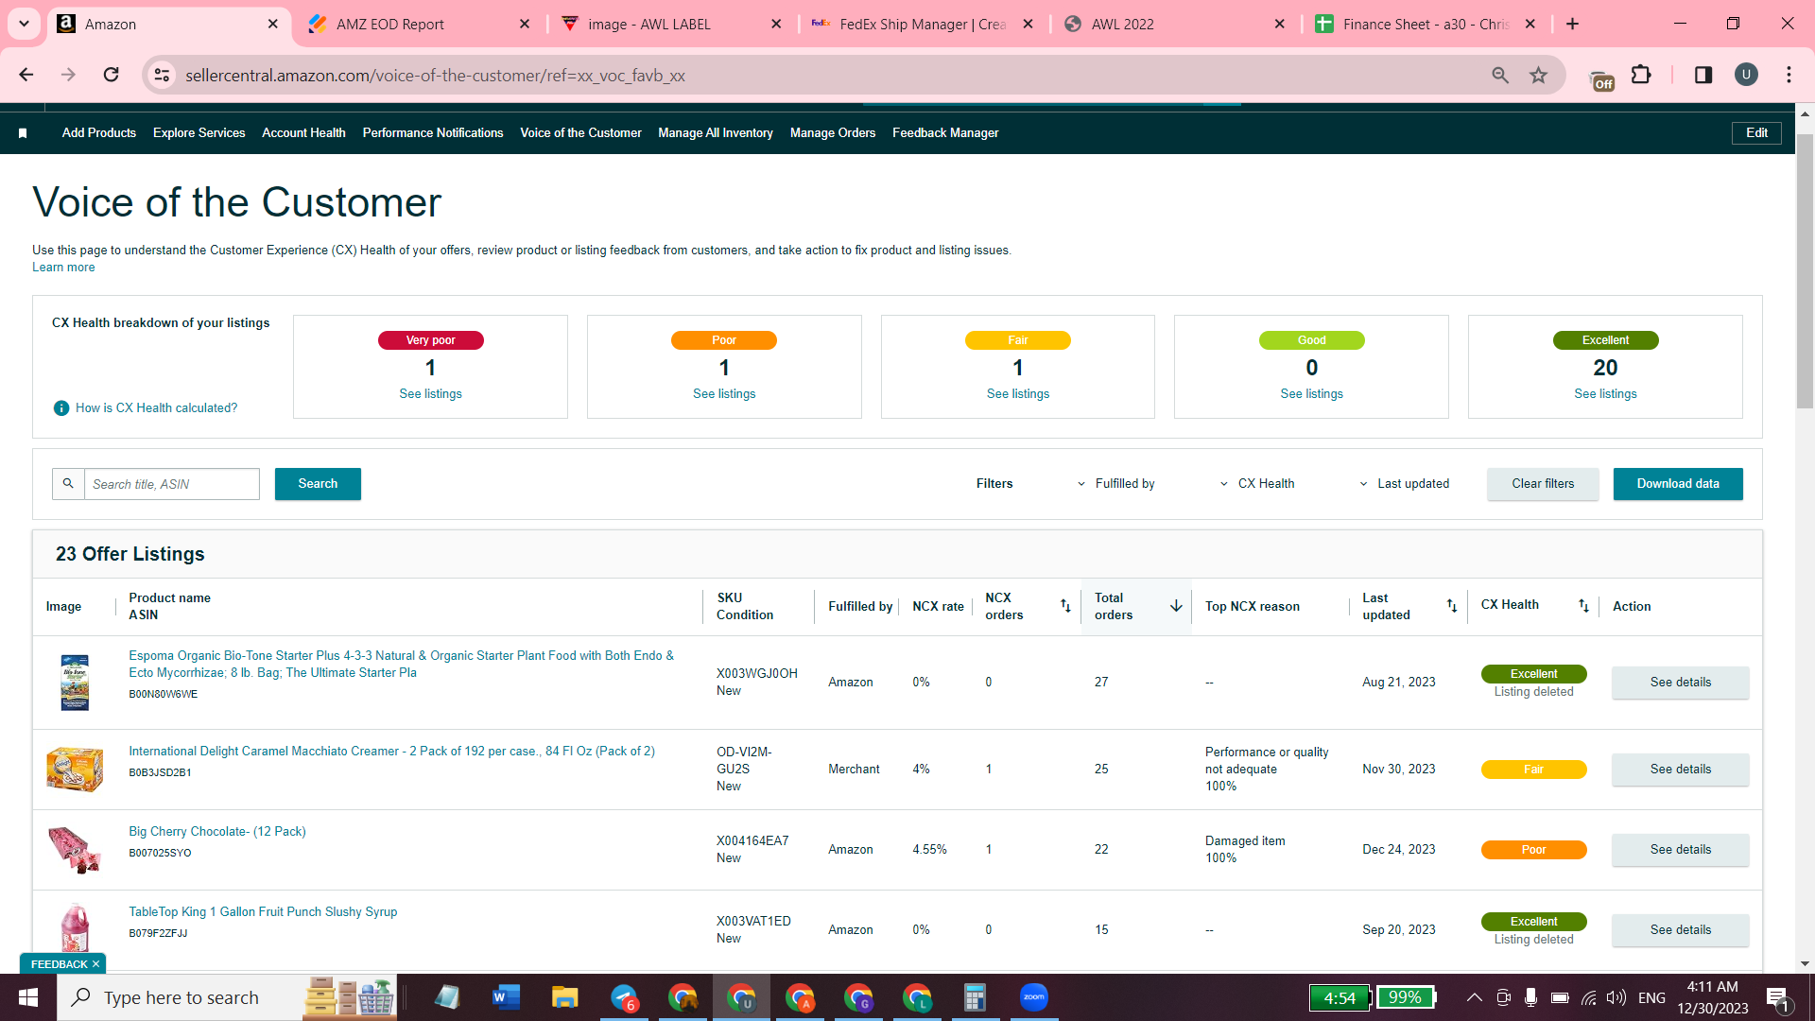The width and height of the screenshot is (1815, 1021).
Task: Open Windows Start menu
Action: (28, 997)
